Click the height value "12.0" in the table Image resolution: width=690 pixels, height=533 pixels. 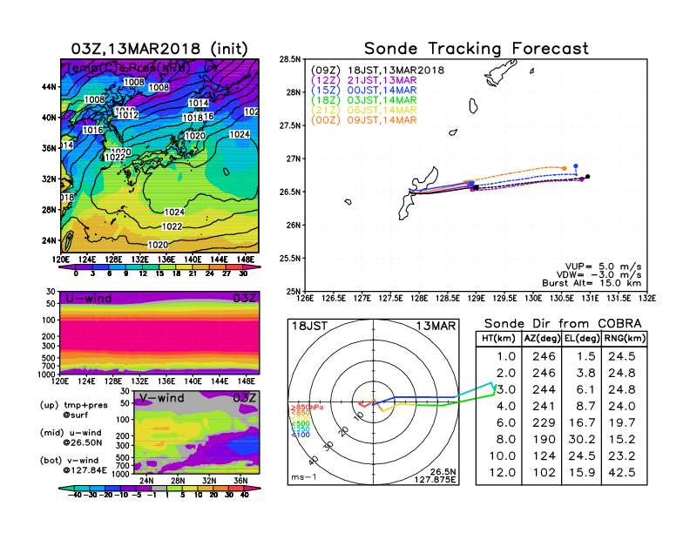pyautogui.click(x=502, y=473)
